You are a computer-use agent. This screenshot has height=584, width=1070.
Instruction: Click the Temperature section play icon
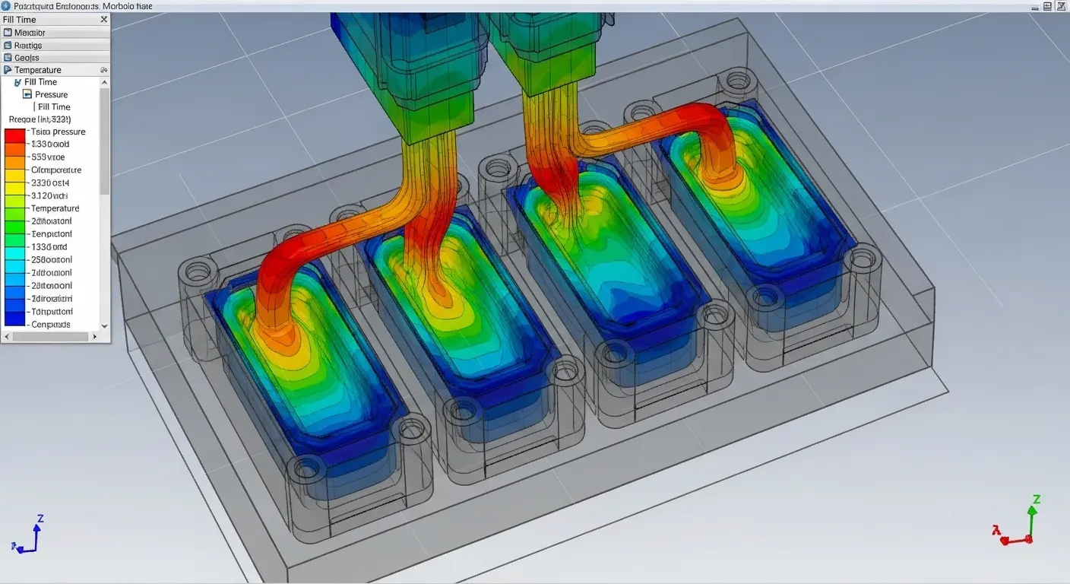(8, 70)
